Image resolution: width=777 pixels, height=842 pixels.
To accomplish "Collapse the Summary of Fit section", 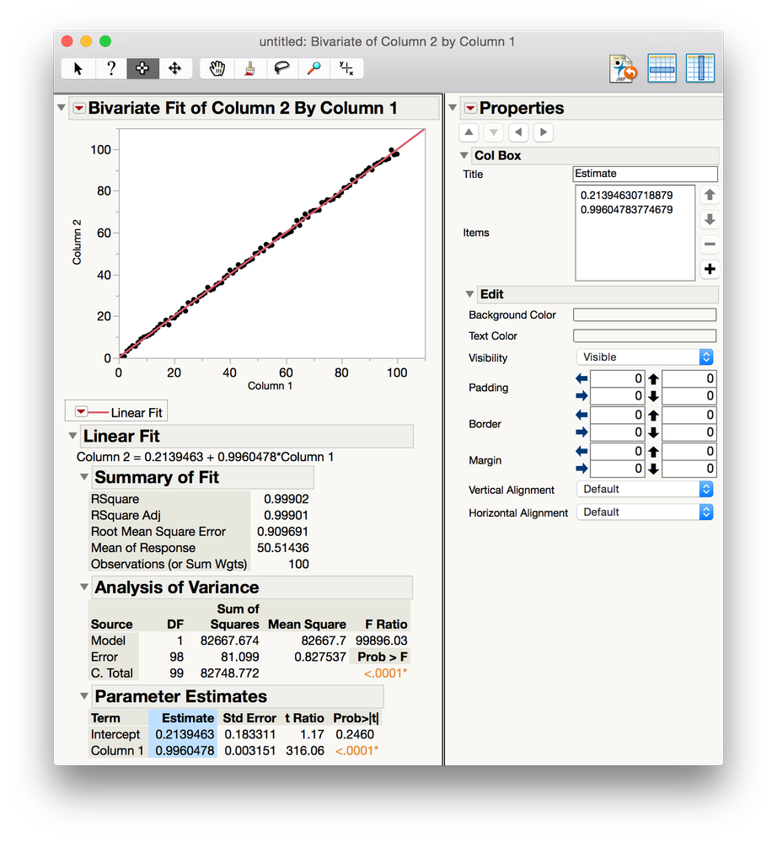I will pyautogui.click(x=84, y=477).
